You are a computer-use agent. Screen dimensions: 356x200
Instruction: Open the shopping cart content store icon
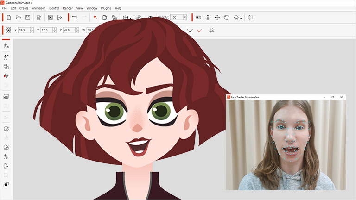pyautogui.click(x=39, y=18)
